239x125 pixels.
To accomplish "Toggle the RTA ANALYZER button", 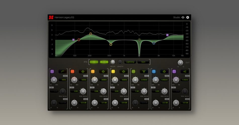I will [x=94, y=62].
